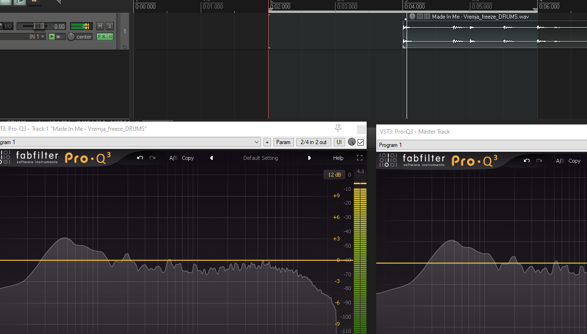This screenshot has height=334, width=587.
Task: Toggle IN/OUT record mode button
Action: (x=61, y=37)
